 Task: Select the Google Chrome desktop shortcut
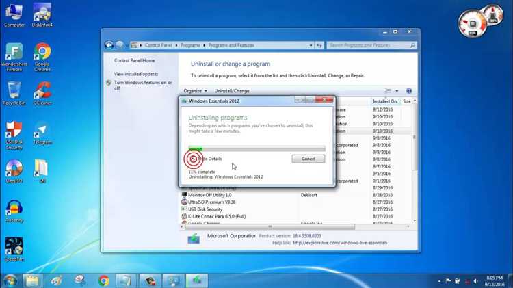(42, 57)
